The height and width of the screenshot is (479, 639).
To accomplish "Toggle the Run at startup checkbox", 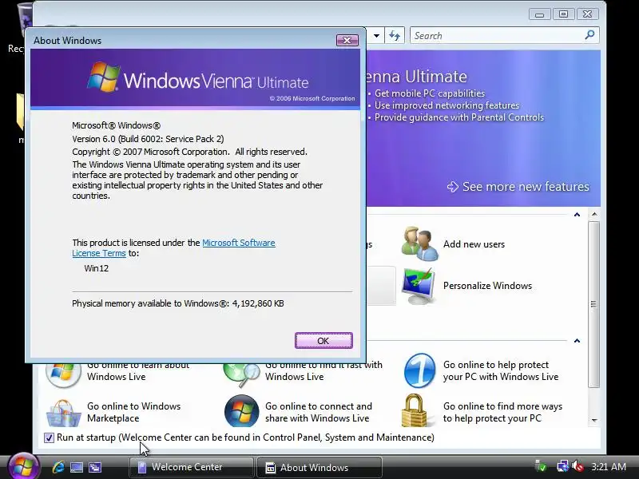I will [x=49, y=437].
